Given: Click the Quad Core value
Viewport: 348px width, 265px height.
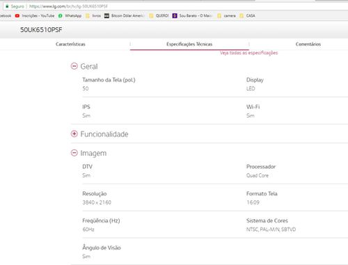Looking at the screenshot, I should (x=258, y=175).
